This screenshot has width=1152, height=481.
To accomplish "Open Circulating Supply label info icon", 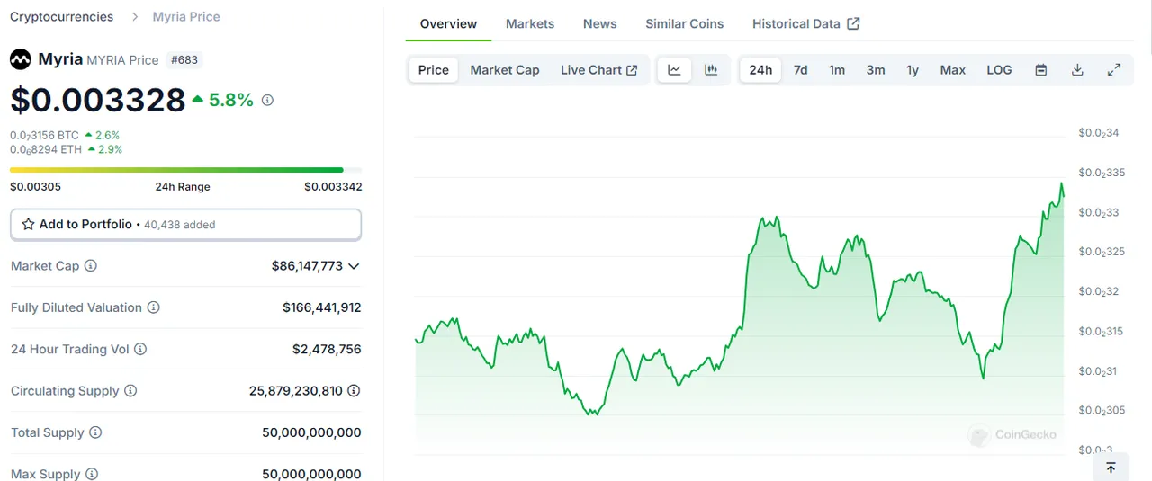I will (x=130, y=391).
